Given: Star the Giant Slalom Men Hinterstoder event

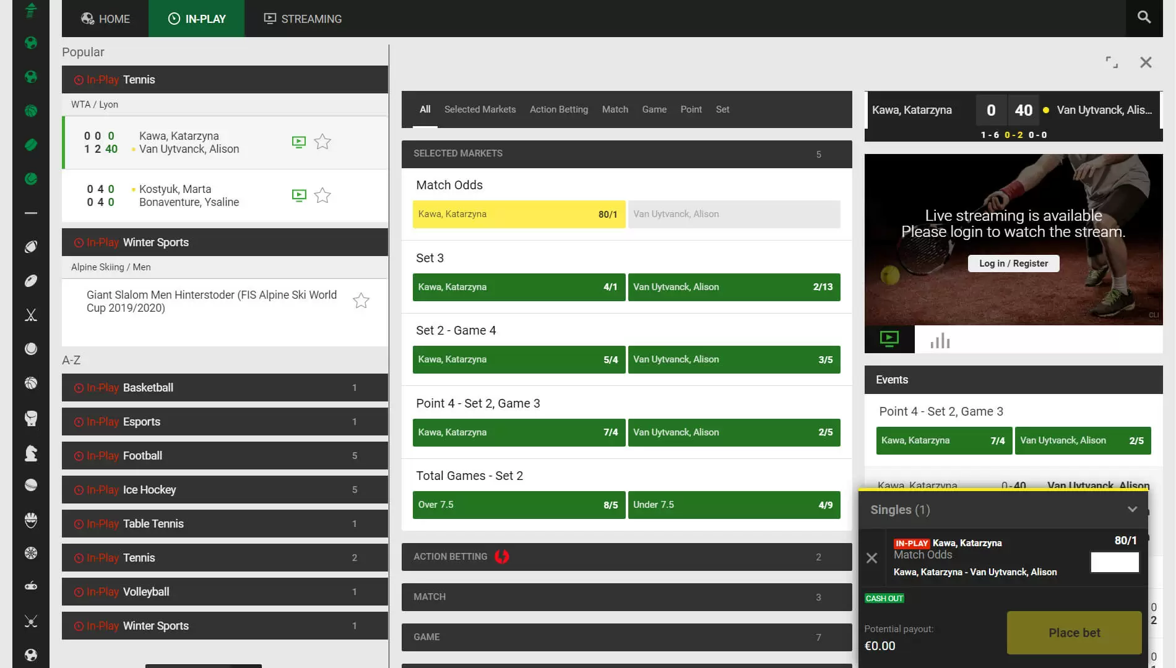Looking at the screenshot, I should tap(361, 301).
